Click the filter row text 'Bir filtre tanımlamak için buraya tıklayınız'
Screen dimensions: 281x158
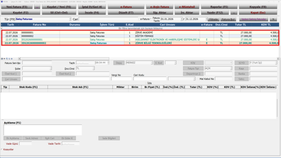(140, 28)
